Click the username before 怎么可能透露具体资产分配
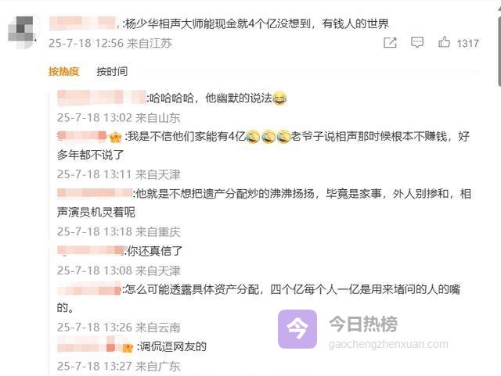Image resolution: width=501 pixels, height=376 pixels. pyautogui.click(x=88, y=289)
